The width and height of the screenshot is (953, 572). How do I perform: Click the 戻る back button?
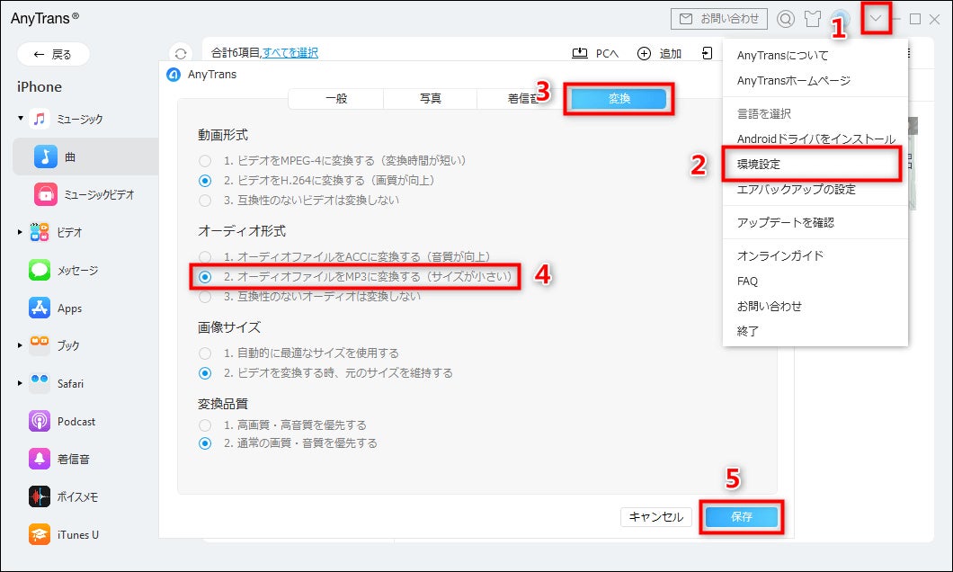tap(53, 54)
